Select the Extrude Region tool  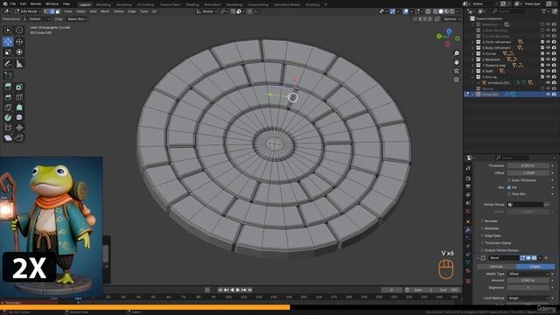(x=8, y=87)
